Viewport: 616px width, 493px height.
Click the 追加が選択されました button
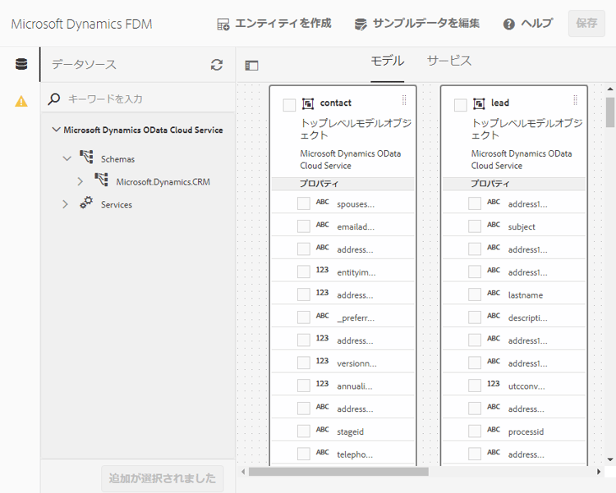point(163,478)
